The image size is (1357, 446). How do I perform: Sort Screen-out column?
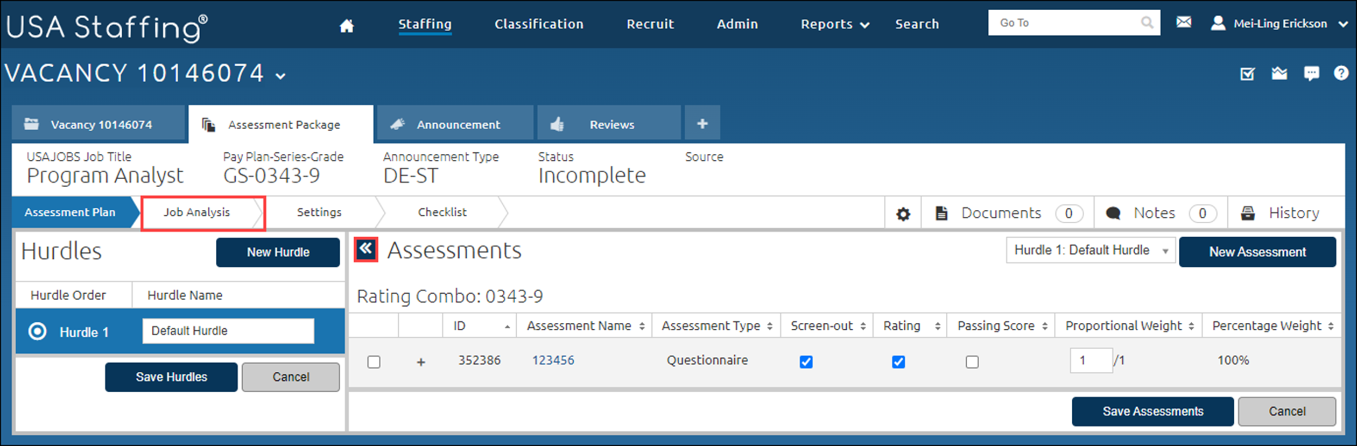pyautogui.click(x=863, y=326)
